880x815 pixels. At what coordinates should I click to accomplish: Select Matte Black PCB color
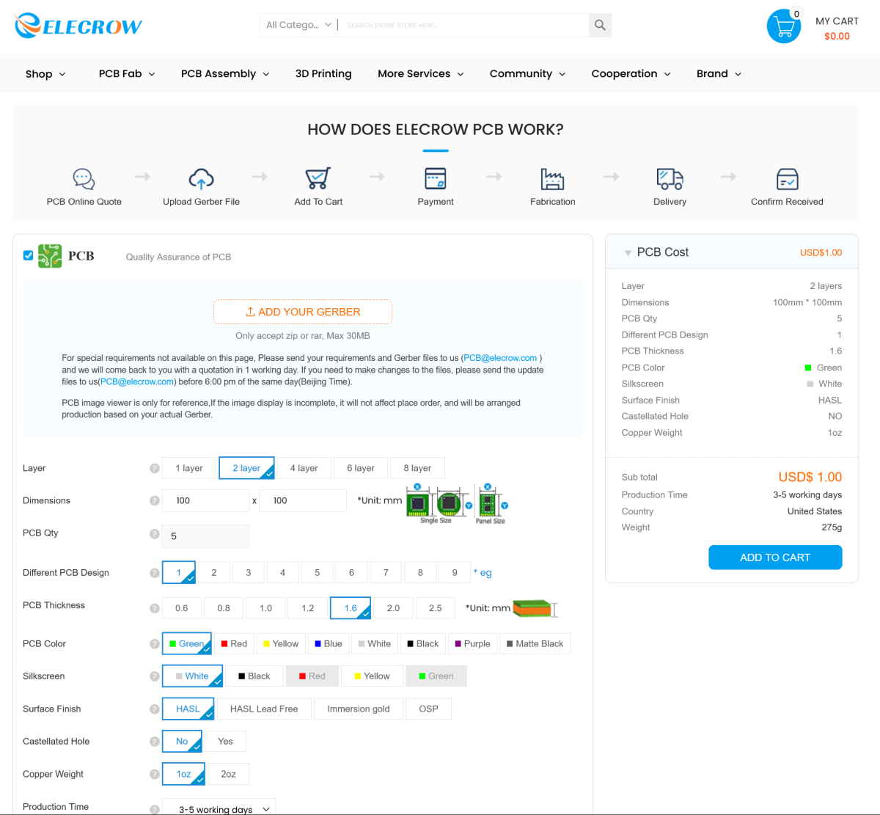[x=535, y=644]
